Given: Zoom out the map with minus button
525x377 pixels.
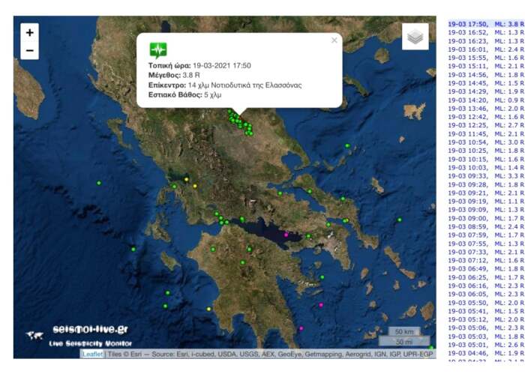Looking at the screenshot, I should tap(29, 51).
